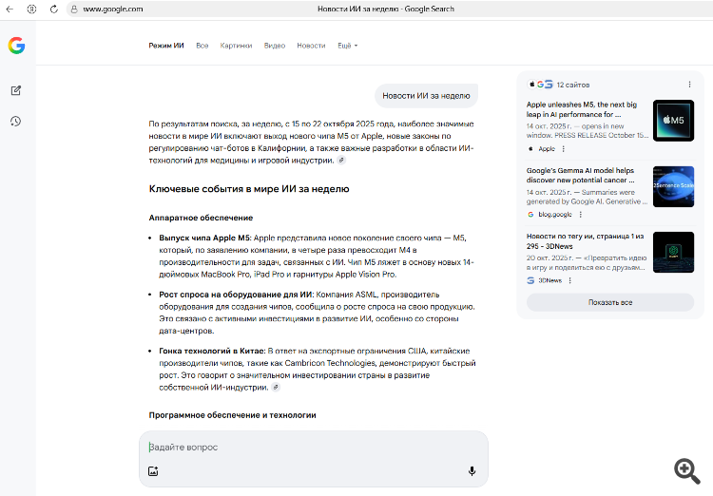
Task: Click the Аппаратное обеспечение subheading
Action: (x=201, y=218)
